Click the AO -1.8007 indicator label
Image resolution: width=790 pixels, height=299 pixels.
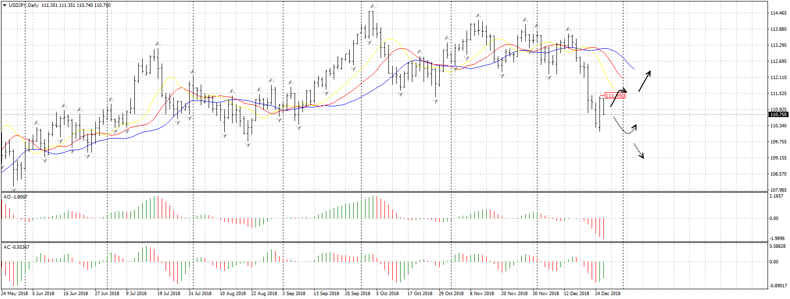pyautogui.click(x=16, y=197)
